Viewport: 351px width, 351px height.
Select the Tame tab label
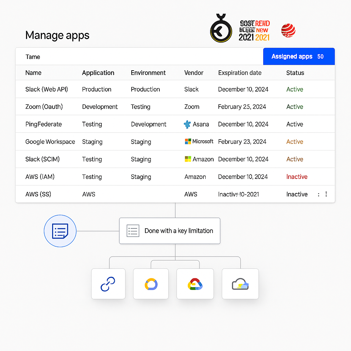coord(33,57)
